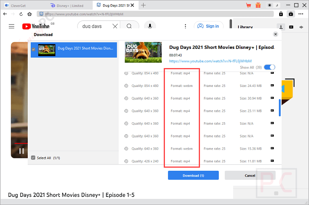
Task: Click the home icon beside the address bar
Action: pos(30,14)
